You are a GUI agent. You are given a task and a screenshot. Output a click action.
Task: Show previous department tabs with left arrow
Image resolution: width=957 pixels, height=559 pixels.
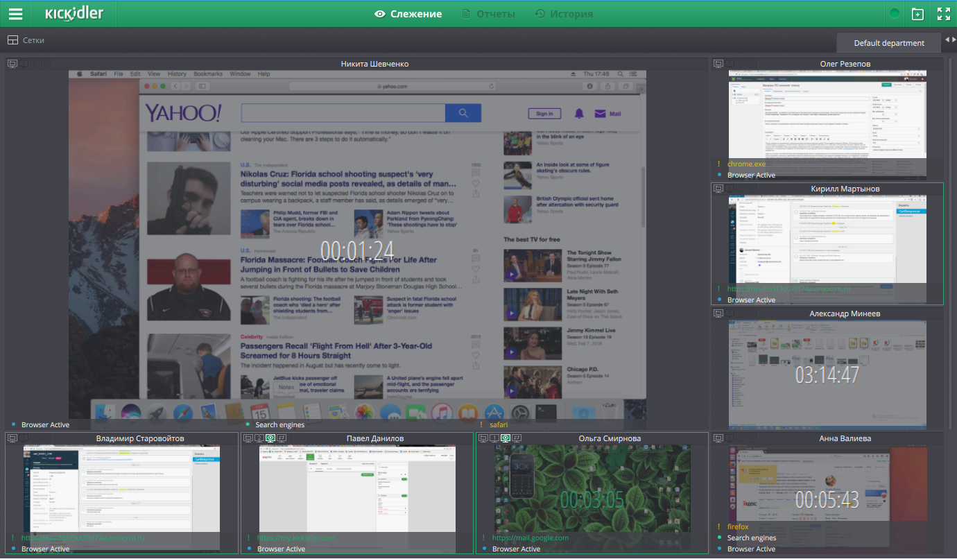947,40
